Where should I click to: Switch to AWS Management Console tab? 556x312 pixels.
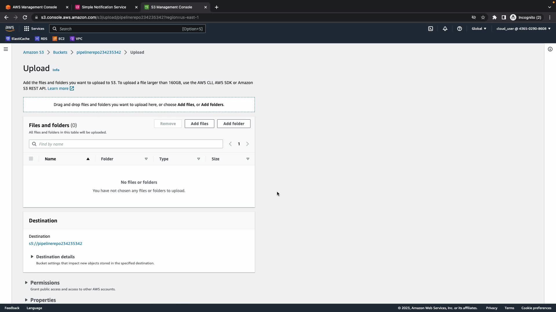pos(35,7)
